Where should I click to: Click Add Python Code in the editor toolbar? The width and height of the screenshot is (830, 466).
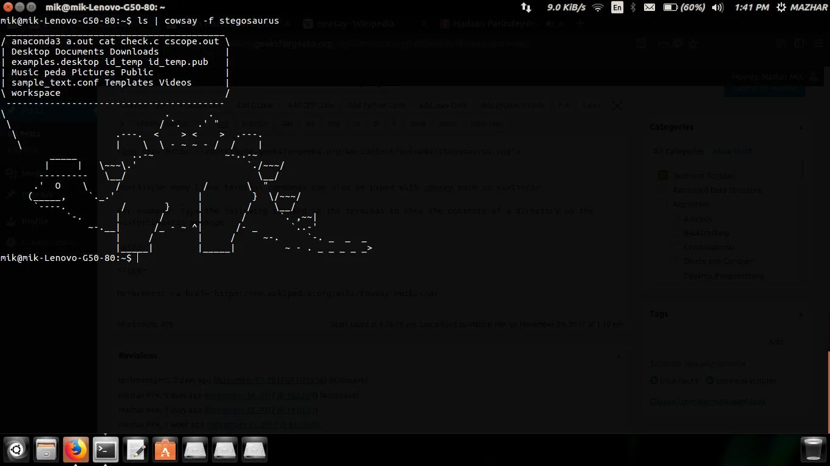coord(376,105)
